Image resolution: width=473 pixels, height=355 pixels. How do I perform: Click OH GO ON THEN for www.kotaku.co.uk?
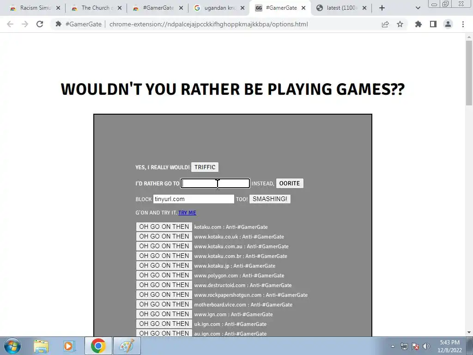point(164,236)
